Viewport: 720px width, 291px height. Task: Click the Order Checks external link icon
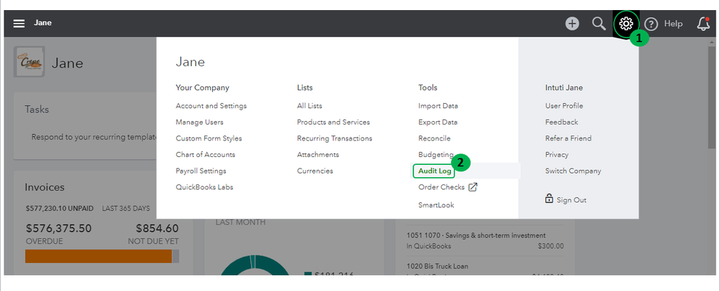tap(473, 187)
